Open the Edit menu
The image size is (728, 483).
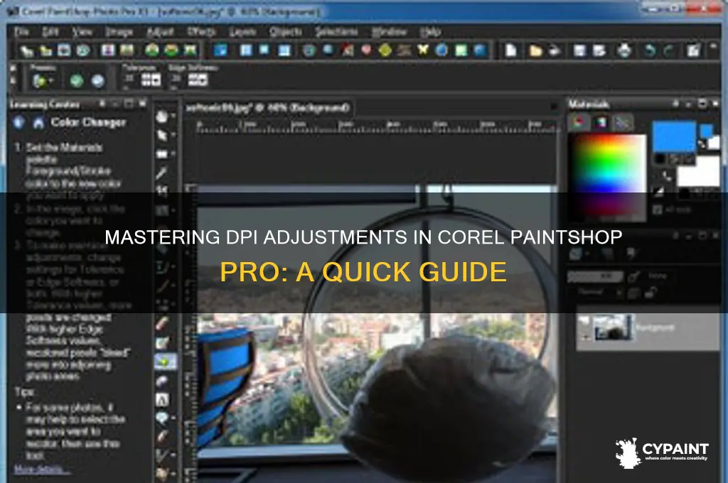click(x=50, y=31)
